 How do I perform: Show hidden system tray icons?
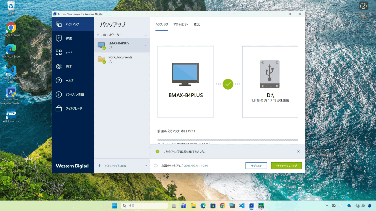point(326,206)
